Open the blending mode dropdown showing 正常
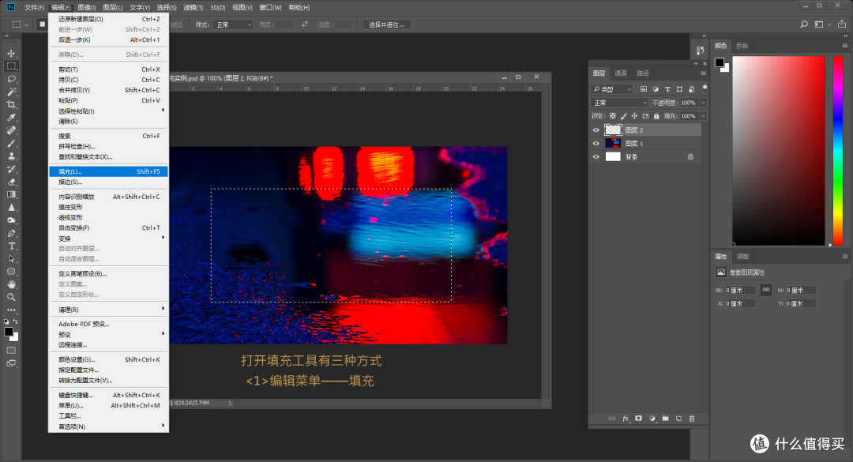Screen dimensions: 853x462 pyautogui.click(x=620, y=102)
